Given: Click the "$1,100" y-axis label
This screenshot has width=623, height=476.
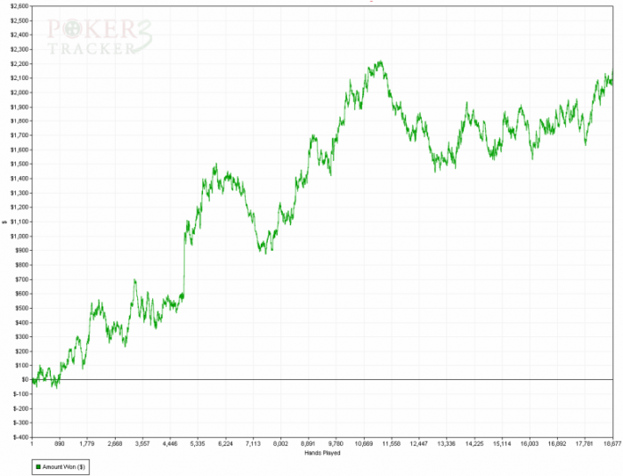Looking at the screenshot, I should coord(19,222).
